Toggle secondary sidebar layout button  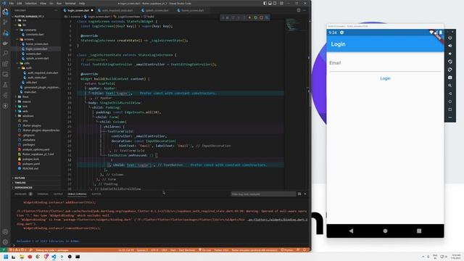pyautogui.click(x=275, y=3)
